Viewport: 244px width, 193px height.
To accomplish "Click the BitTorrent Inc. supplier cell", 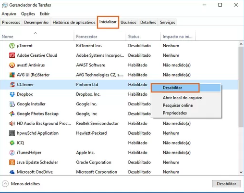I will [89, 46].
